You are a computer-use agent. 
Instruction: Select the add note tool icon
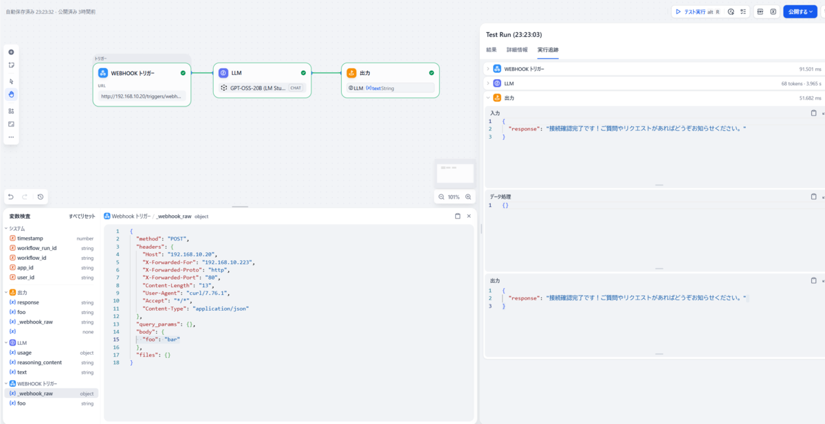[x=11, y=65]
